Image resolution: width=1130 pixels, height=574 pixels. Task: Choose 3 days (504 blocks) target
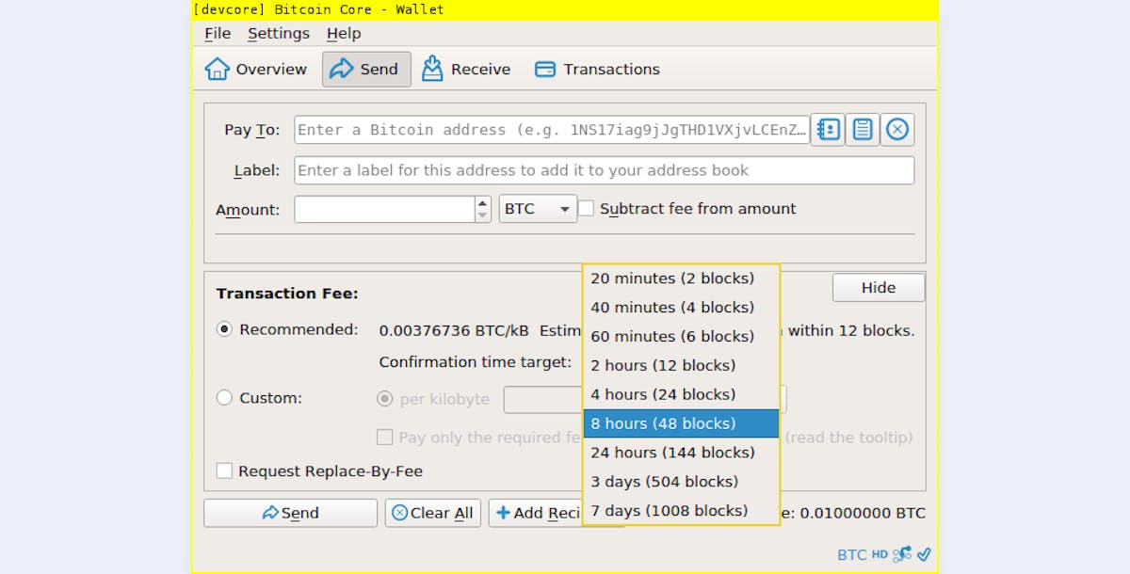681,482
